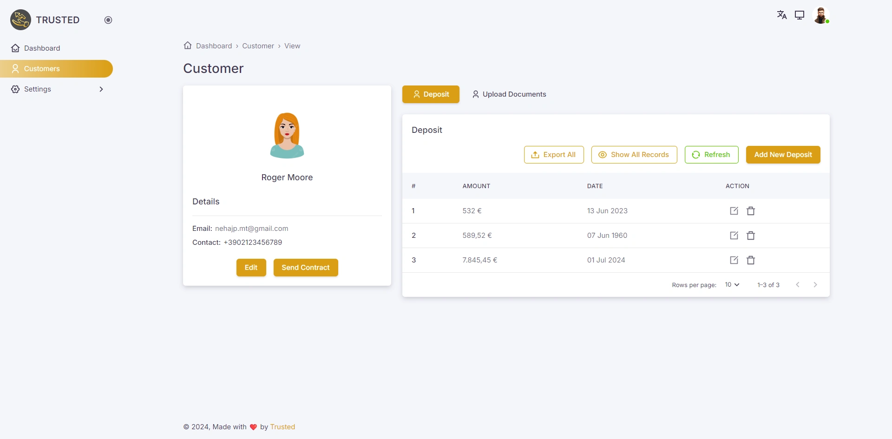
Task: Click the home icon in the breadcrumb
Action: (x=188, y=46)
